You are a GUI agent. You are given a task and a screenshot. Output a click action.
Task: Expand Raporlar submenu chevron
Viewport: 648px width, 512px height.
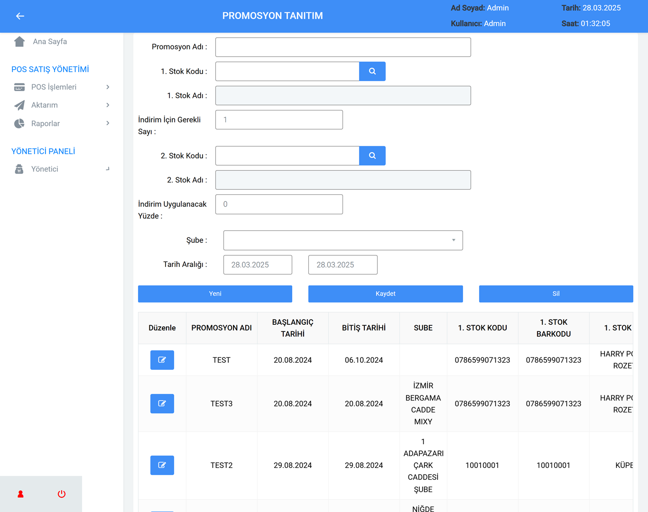click(108, 123)
